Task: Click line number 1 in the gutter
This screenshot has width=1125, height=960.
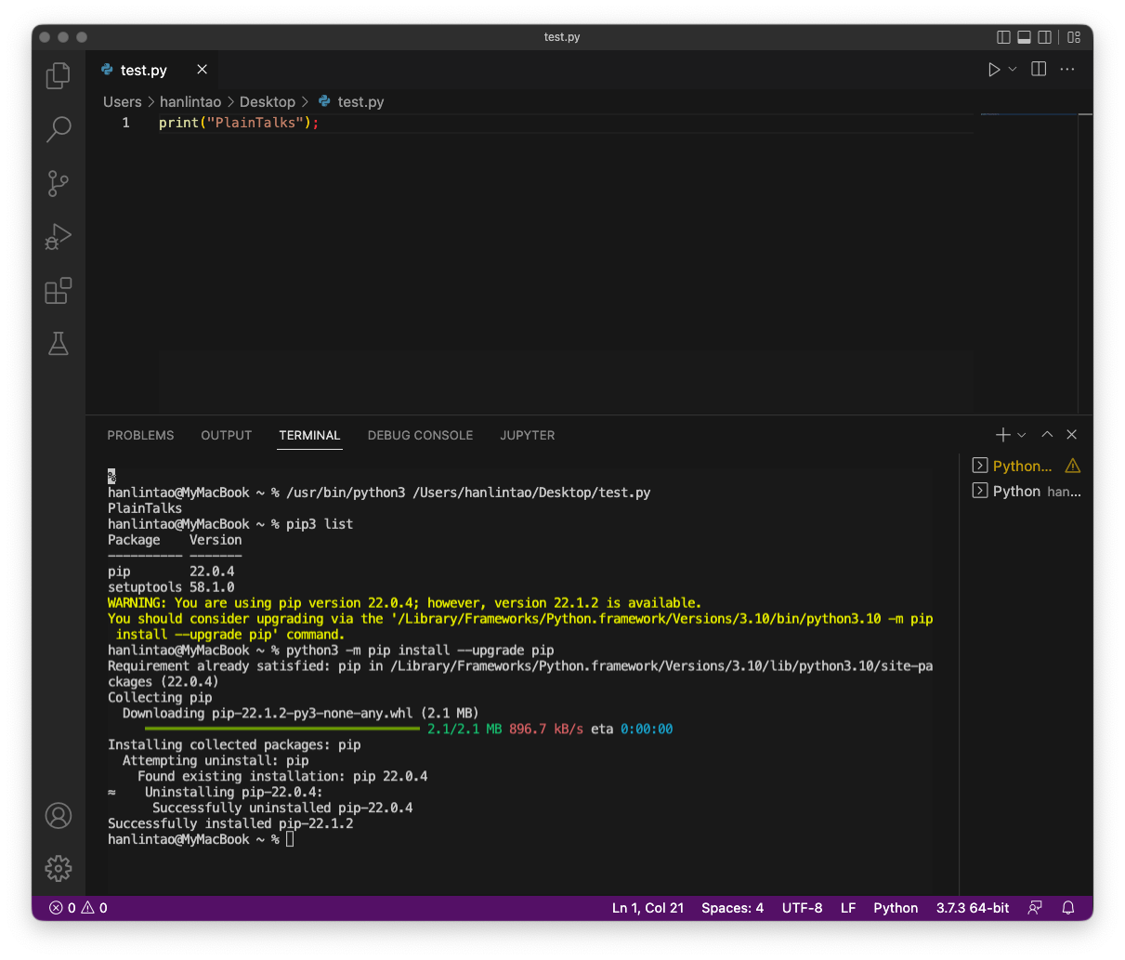Action: pyautogui.click(x=126, y=123)
